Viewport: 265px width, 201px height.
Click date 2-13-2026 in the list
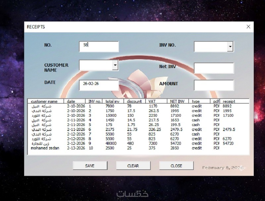[76, 148]
